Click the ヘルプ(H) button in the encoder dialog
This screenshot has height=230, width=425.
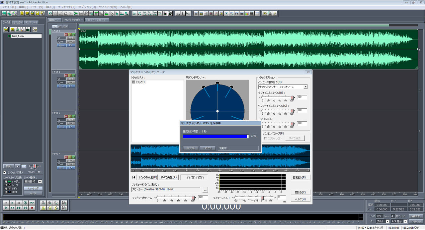click(x=300, y=199)
